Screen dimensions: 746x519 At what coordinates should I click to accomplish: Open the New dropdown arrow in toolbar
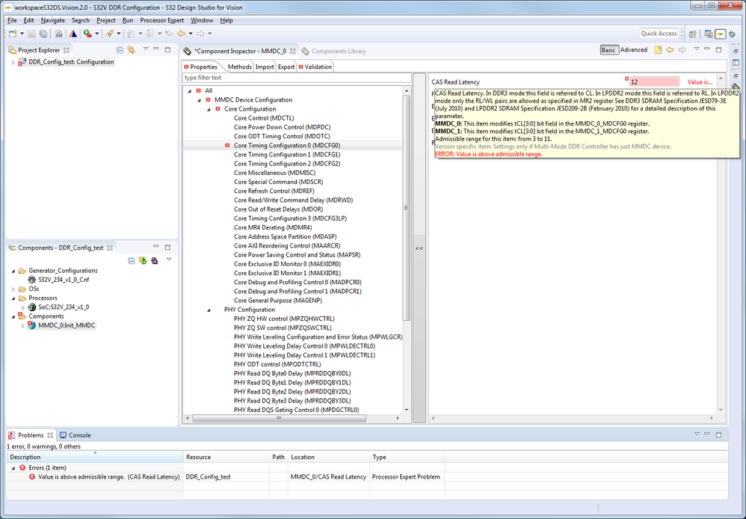pos(22,34)
